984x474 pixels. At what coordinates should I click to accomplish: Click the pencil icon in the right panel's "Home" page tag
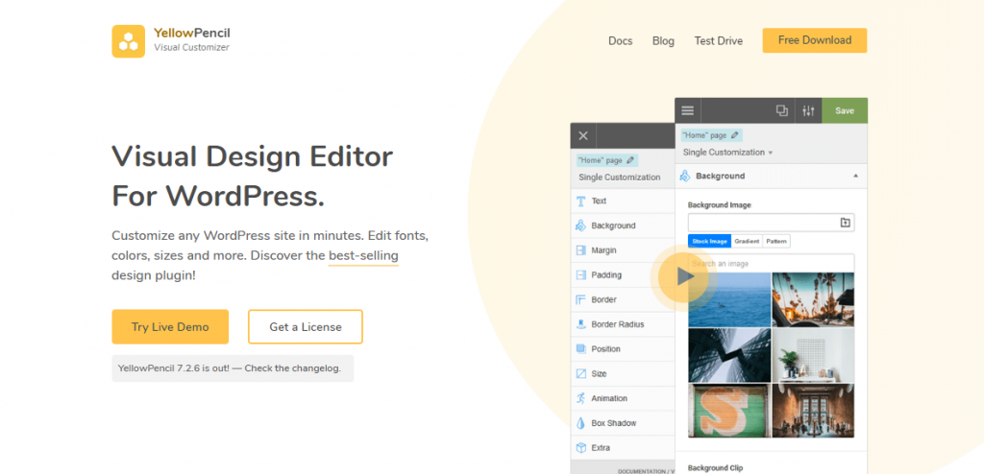coord(734,134)
